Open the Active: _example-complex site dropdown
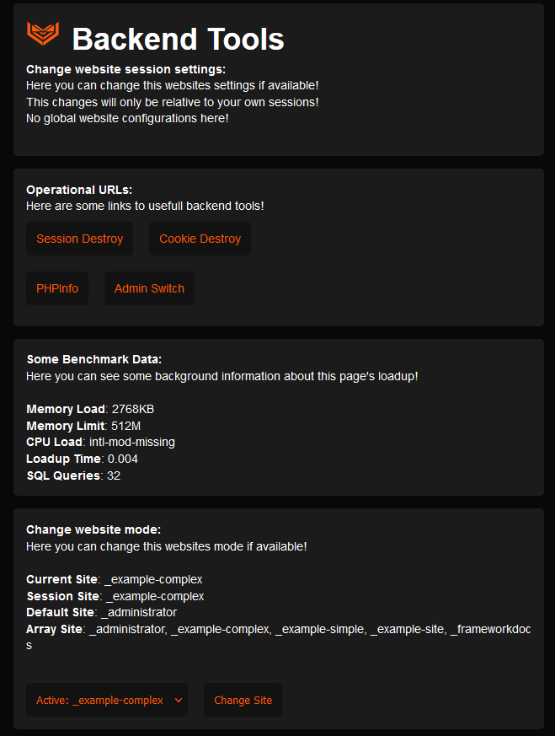 coord(99,700)
